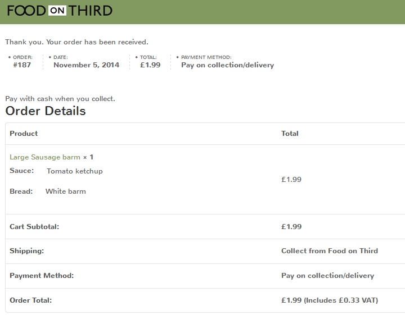This screenshot has width=405, height=315.
Task: Click Pay on collection/delivery in the table
Action: point(327,276)
